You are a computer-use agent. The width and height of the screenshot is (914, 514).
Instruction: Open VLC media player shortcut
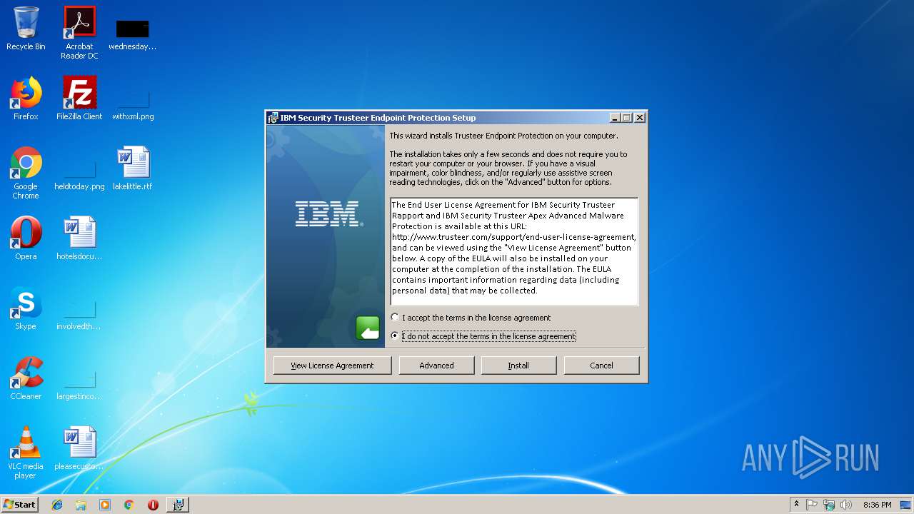[26, 453]
